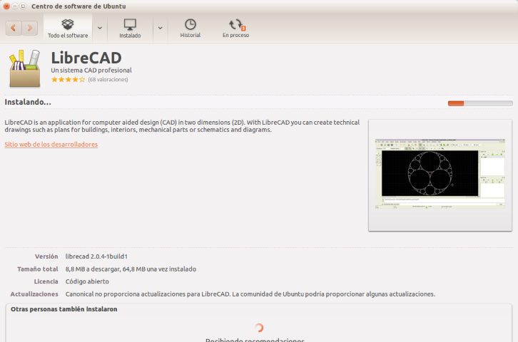Click the 'Instalando...' status text
The width and height of the screenshot is (518, 342).
[x=28, y=102]
